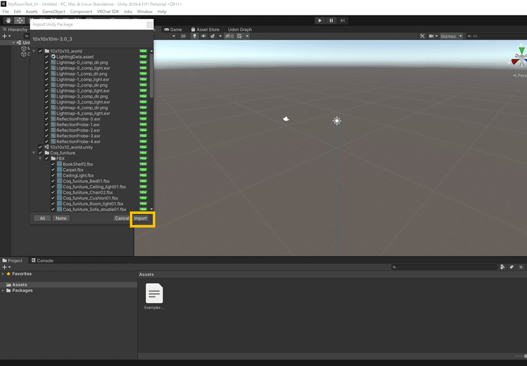Open the Window menu
Screen dimensions: 527x366
click(x=145, y=11)
